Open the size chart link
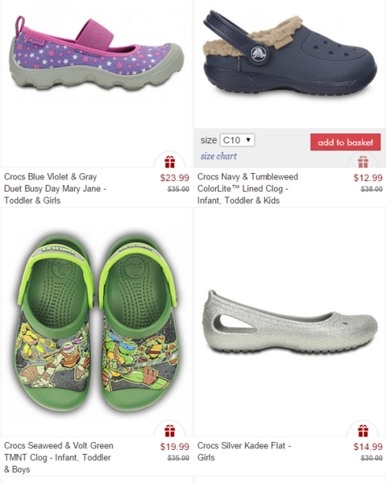Viewport: 386px width, 483px height. pos(218,156)
